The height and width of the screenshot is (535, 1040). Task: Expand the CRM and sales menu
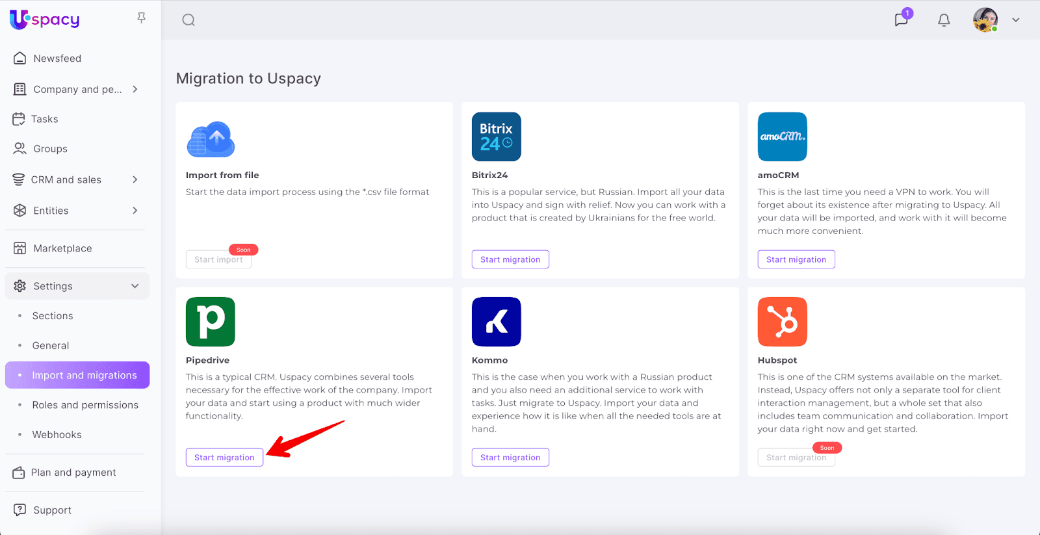point(135,179)
